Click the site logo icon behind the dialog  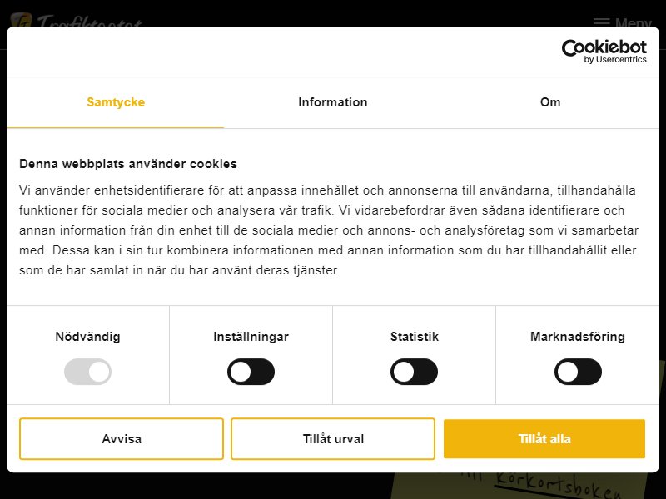coord(22,20)
